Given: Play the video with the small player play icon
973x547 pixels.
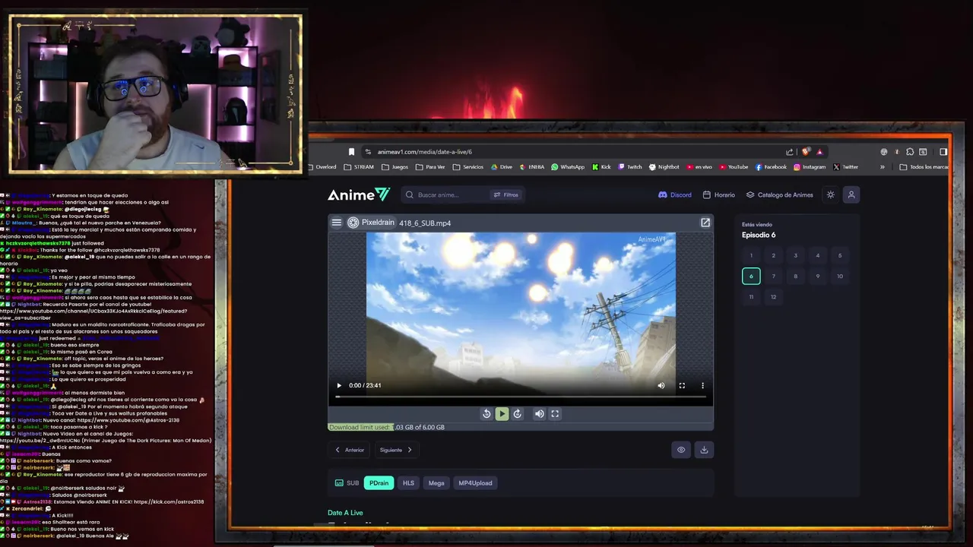Looking at the screenshot, I should pyautogui.click(x=339, y=385).
